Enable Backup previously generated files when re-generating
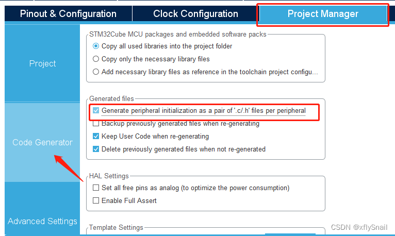The height and width of the screenshot is (236, 395). point(96,124)
